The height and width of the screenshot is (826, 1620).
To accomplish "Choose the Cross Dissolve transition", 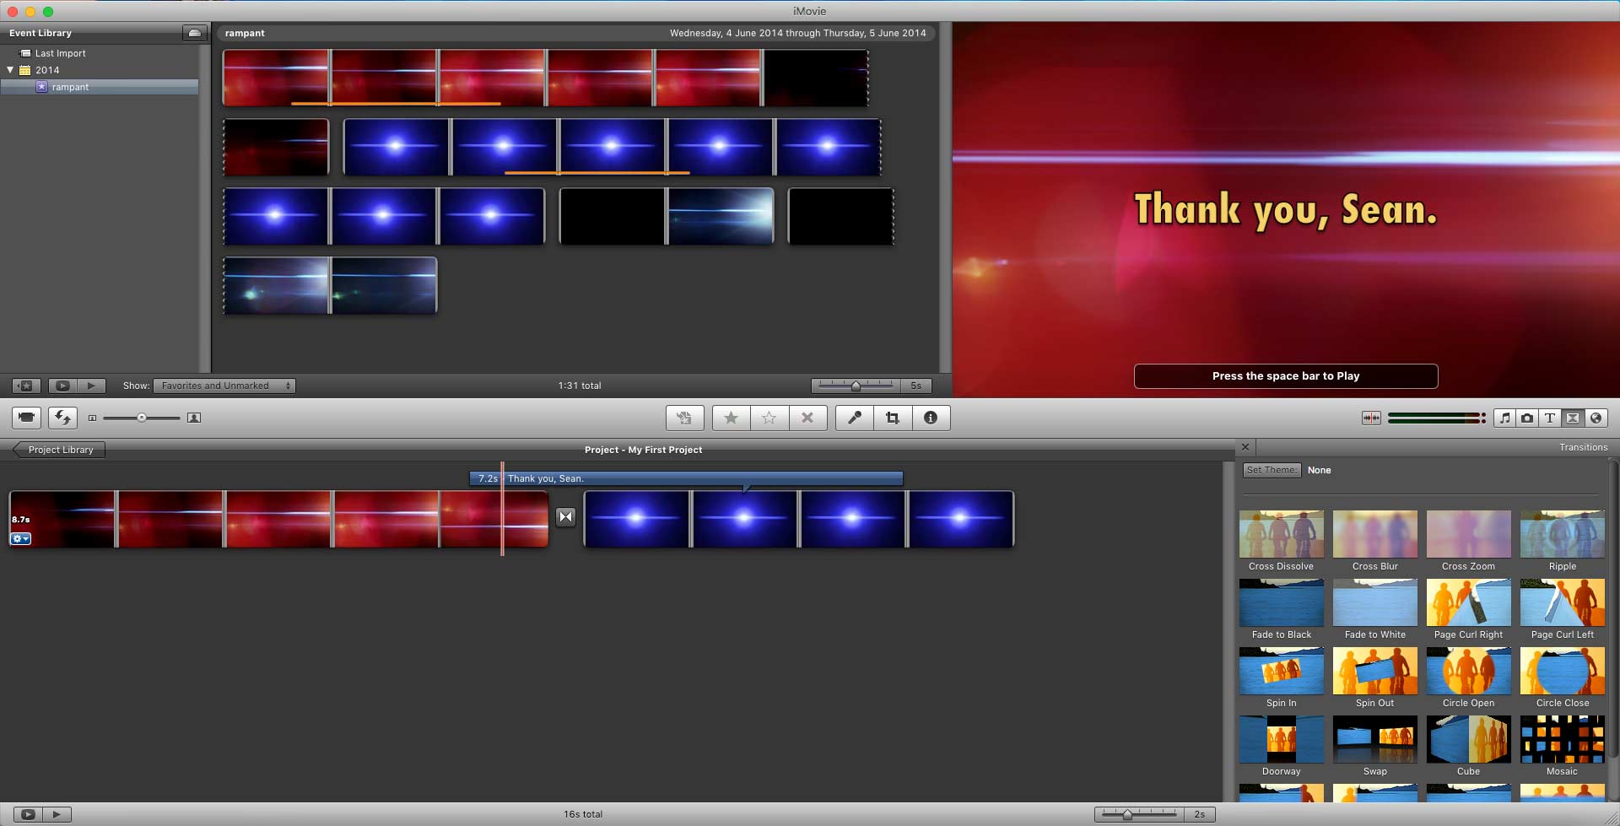I will [1281, 541].
